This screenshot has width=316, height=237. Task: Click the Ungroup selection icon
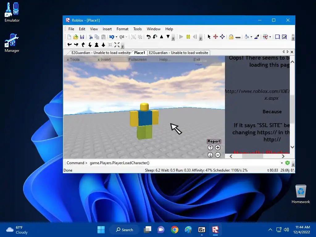[140, 37]
